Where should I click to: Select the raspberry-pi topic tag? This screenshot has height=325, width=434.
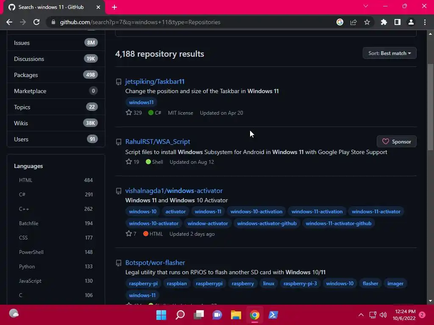tap(143, 284)
